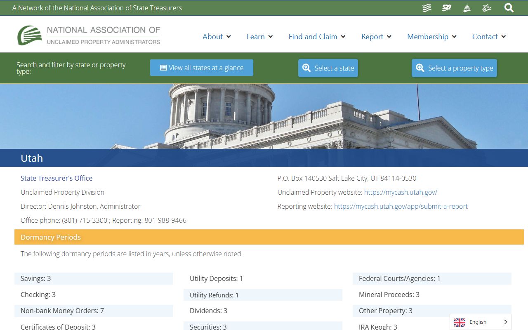Click the people group network icon
The image size is (528, 330).
click(487, 8)
